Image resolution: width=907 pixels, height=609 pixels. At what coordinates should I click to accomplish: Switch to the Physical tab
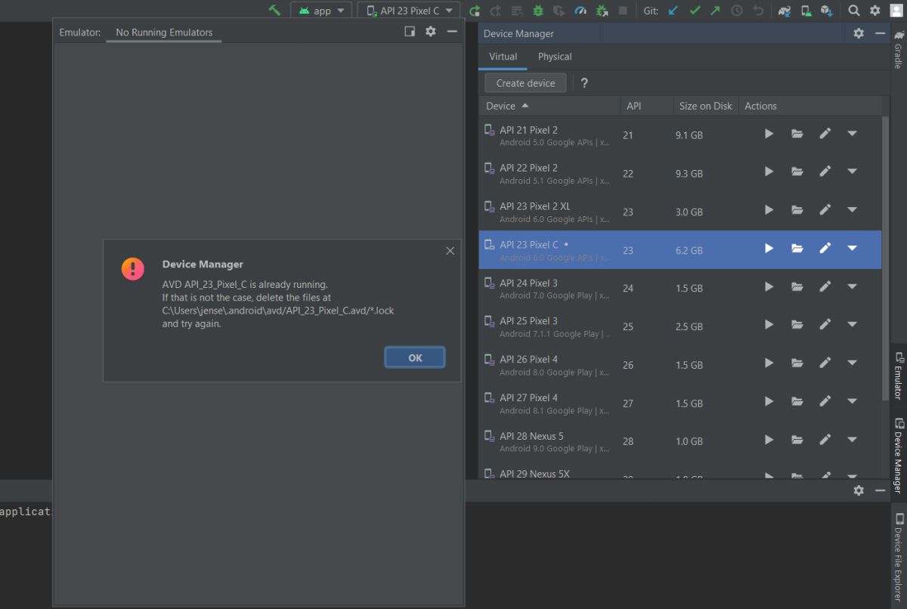(555, 57)
